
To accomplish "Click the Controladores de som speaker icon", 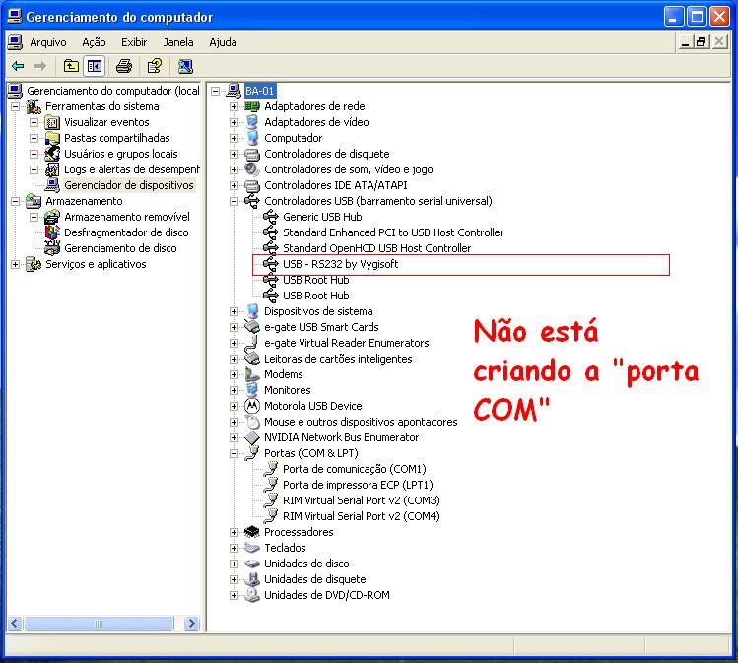I will point(252,169).
